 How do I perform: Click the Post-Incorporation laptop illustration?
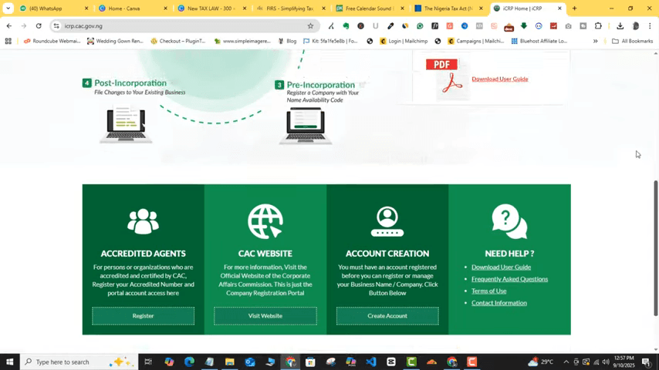pyautogui.click(x=126, y=124)
